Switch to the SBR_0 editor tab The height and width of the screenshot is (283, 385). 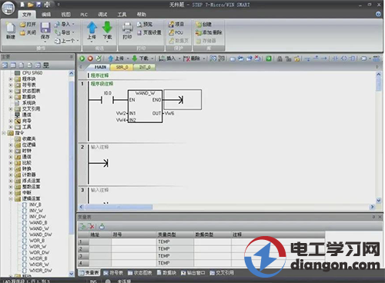[x=122, y=67]
